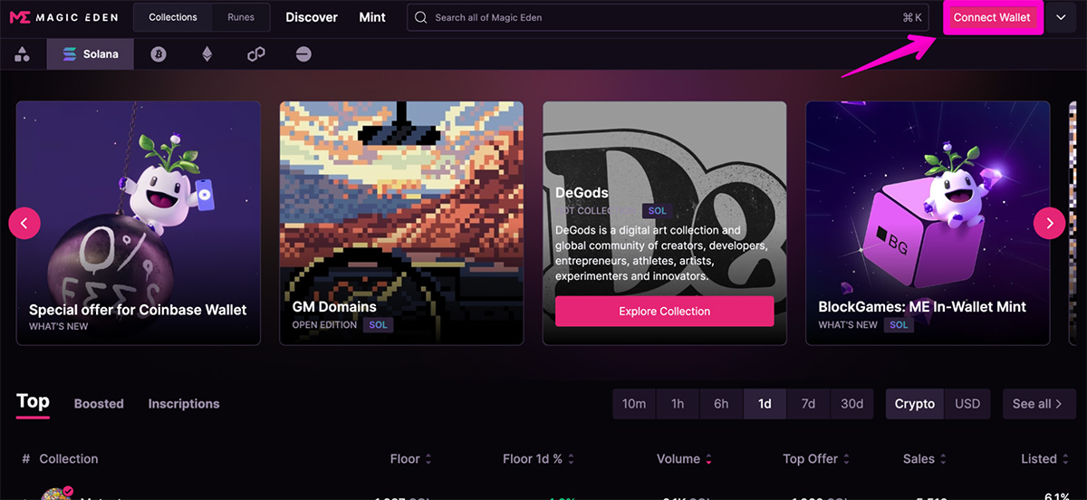Click the OPEN EDITION label

click(324, 325)
